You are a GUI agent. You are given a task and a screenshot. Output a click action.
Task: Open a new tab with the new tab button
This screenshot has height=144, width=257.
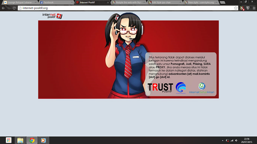pos(222,3)
